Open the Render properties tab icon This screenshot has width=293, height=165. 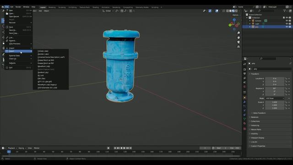[244, 69]
